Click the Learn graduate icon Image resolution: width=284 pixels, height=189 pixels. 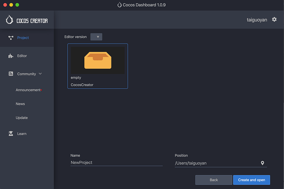pos(11,134)
